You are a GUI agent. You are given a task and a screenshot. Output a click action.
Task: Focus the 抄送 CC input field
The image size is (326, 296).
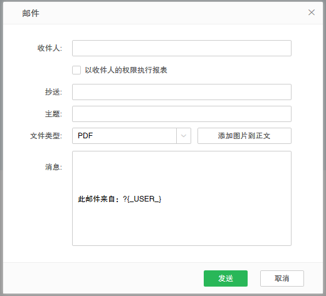pos(182,92)
